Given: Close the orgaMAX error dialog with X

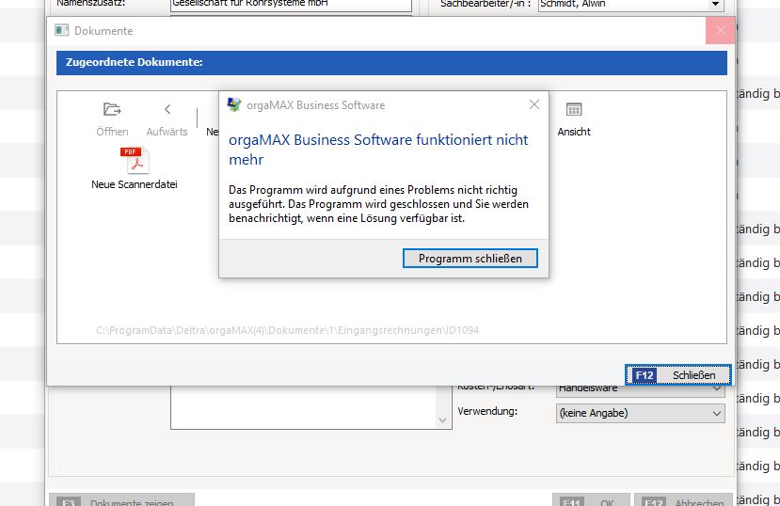Looking at the screenshot, I should [534, 104].
